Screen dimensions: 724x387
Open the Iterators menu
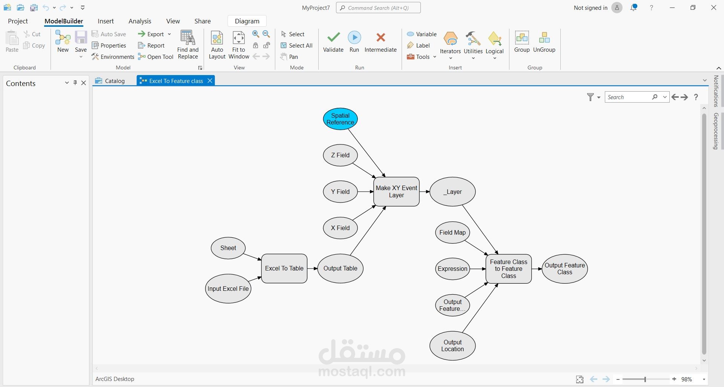(x=450, y=45)
